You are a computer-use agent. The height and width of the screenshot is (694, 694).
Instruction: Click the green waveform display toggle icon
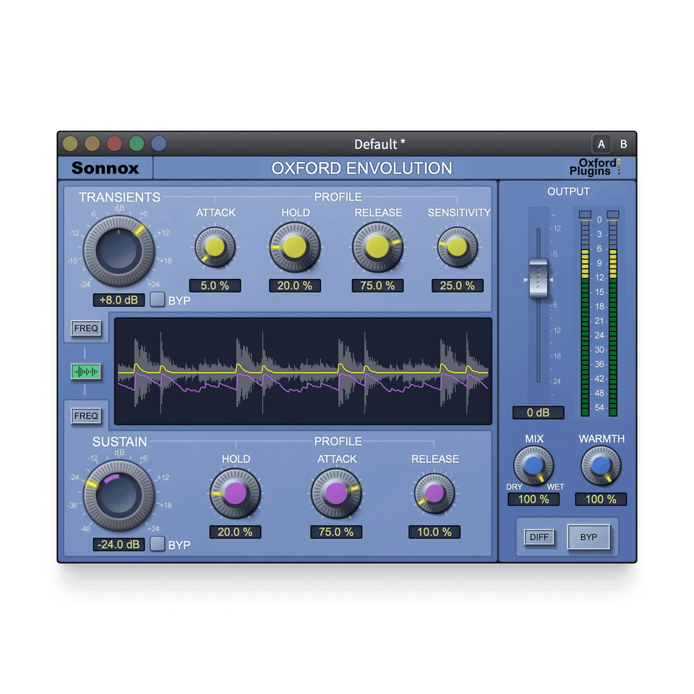tap(86, 372)
